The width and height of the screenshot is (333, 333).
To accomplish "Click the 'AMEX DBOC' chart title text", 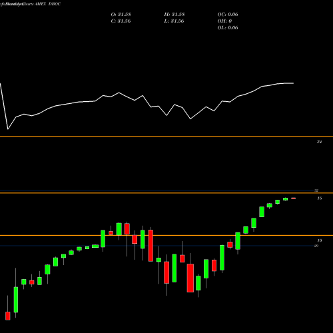I will click(x=47, y=4).
